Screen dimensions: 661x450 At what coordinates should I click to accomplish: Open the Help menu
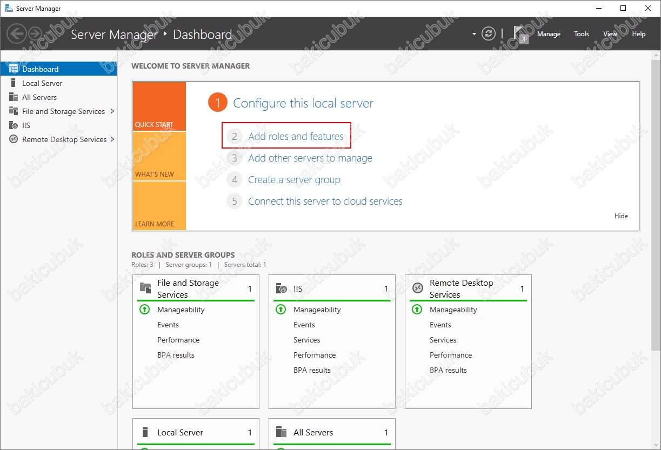639,34
